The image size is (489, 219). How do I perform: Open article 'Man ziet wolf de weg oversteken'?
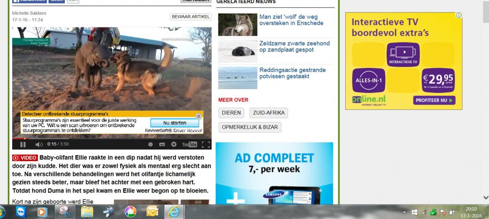(x=291, y=20)
